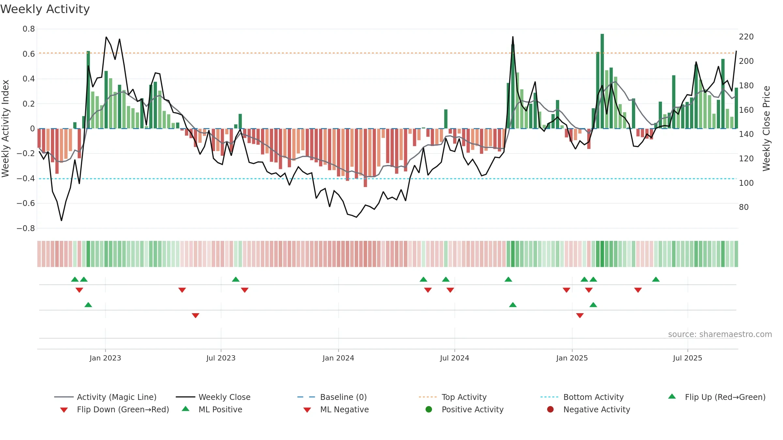783x440 pixels.
Task: Click the tallest green bar near early 2025
Action: (602, 81)
